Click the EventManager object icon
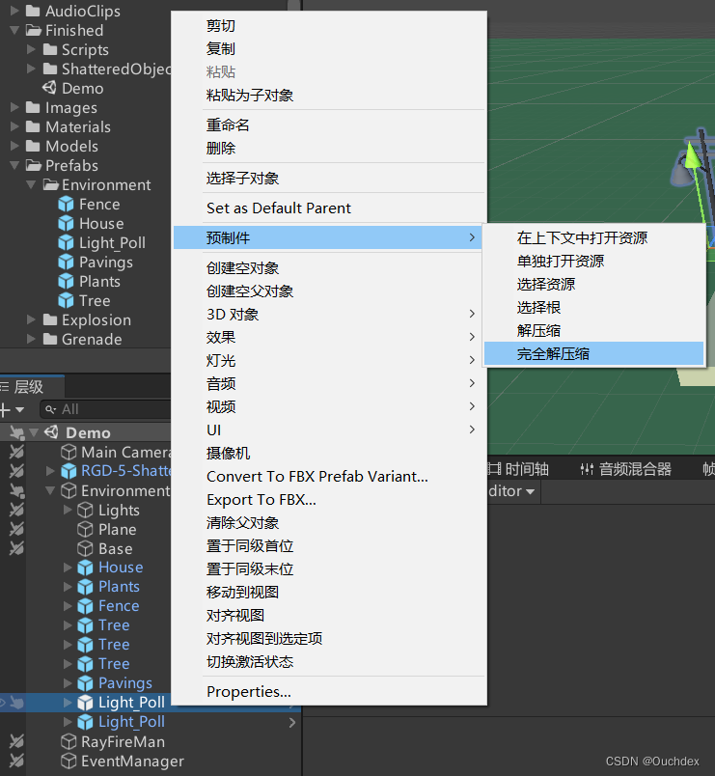715x776 pixels. tap(69, 761)
